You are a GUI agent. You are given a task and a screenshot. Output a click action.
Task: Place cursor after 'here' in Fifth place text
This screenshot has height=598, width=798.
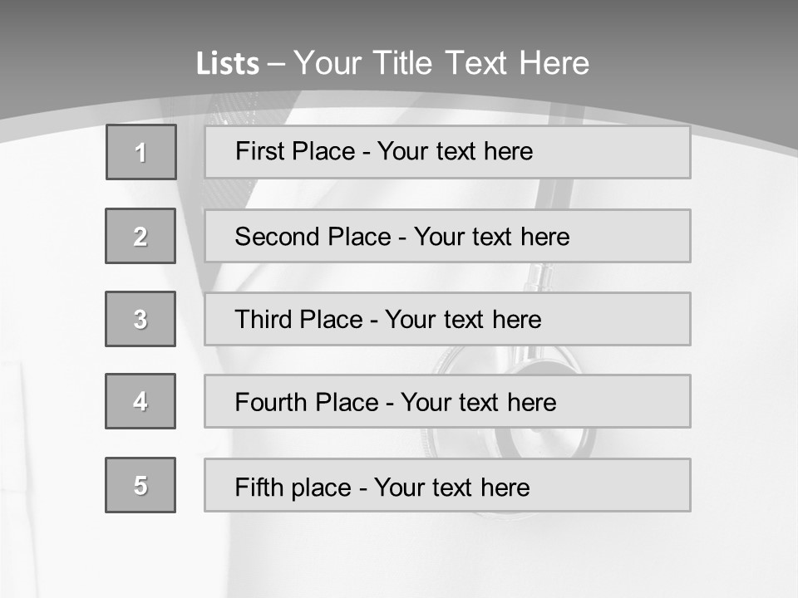pos(531,487)
